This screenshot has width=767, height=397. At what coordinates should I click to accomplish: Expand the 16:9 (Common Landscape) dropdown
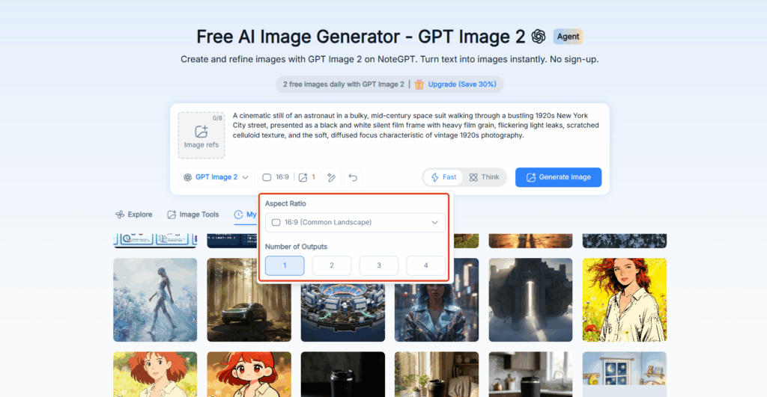click(x=355, y=222)
